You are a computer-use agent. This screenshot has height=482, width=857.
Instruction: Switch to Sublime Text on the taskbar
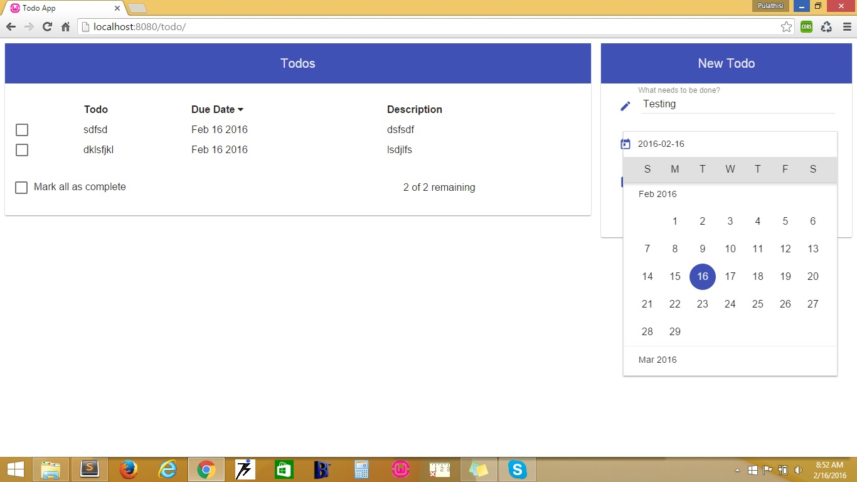[90, 469]
